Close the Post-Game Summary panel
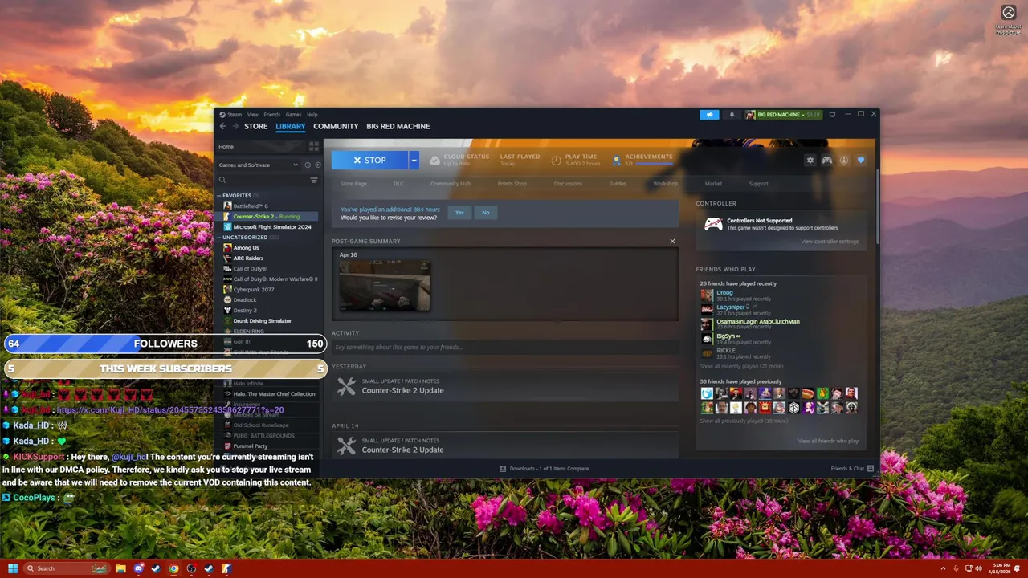 [x=673, y=242]
